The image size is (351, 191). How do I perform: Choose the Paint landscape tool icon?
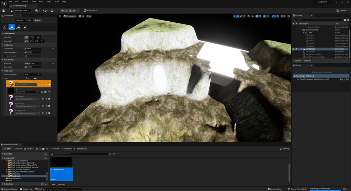pyautogui.click(x=5, y=27)
